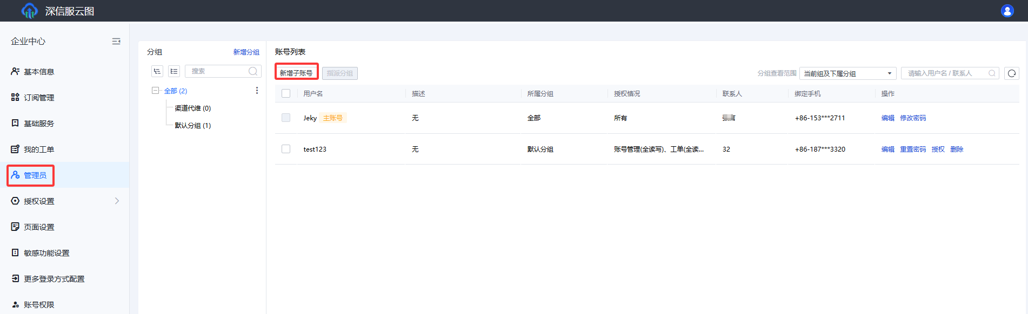
Task: Collapse the 企业中心 sidebar menu icon
Action: click(x=116, y=42)
